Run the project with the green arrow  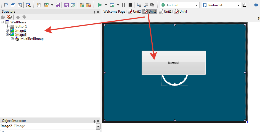[x=100, y=5]
